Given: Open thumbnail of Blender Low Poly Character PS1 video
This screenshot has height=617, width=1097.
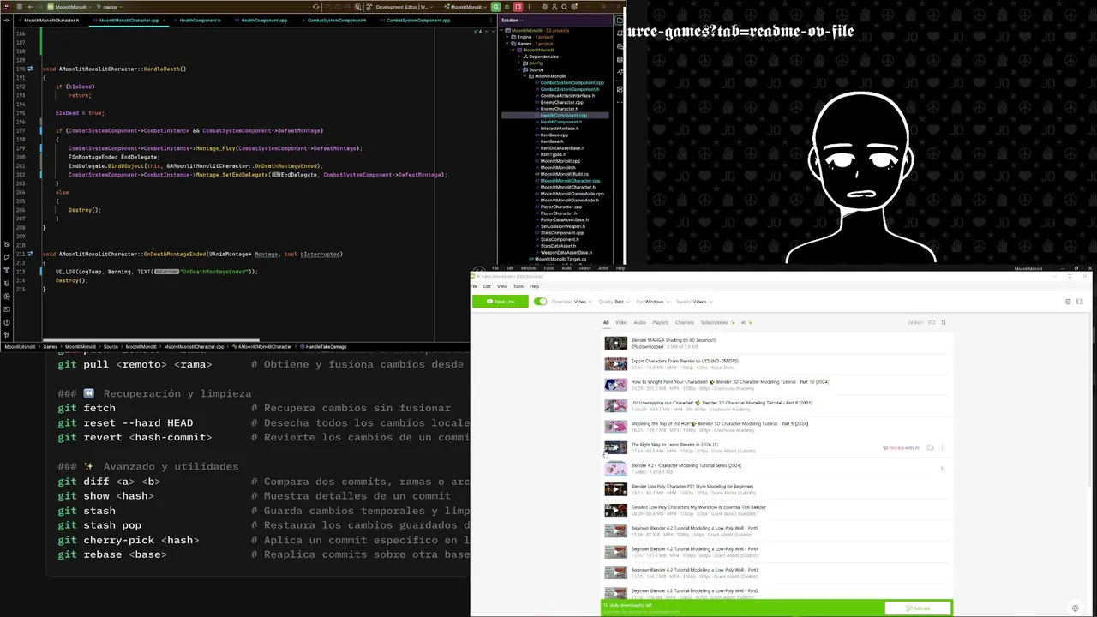Looking at the screenshot, I should click(x=615, y=489).
